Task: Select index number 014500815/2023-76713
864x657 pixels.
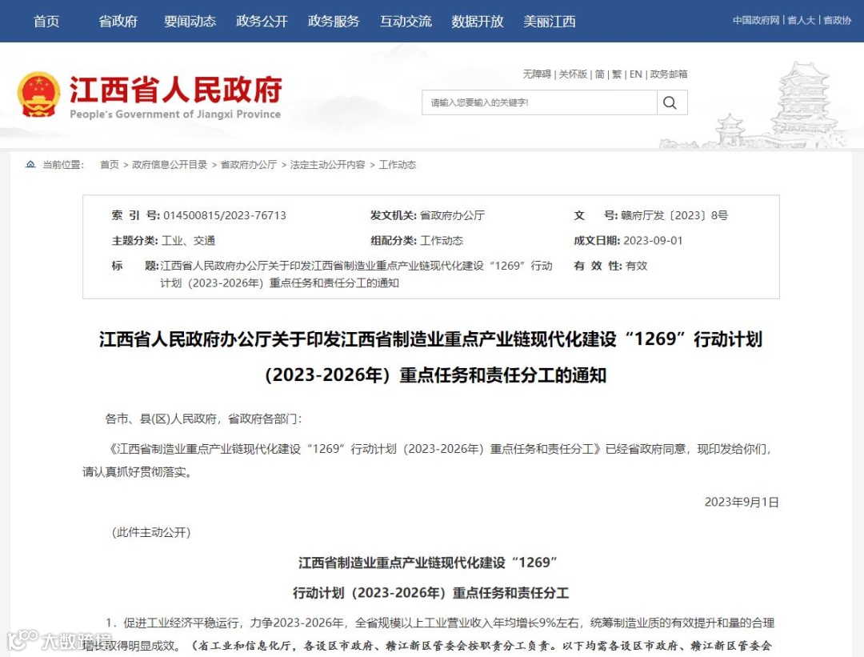Action: point(225,215)
